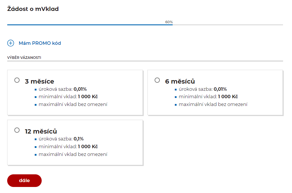Viewport: 292px width, 193px height.
Task: Click the 3 měsíce card title
Action: click(x=39, y=81)
